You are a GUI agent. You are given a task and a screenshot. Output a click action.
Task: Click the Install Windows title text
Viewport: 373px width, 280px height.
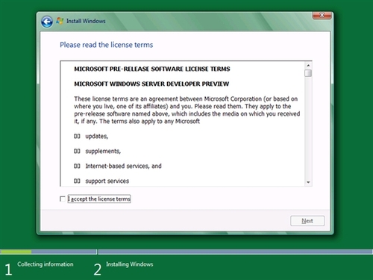tap(86, 21)
